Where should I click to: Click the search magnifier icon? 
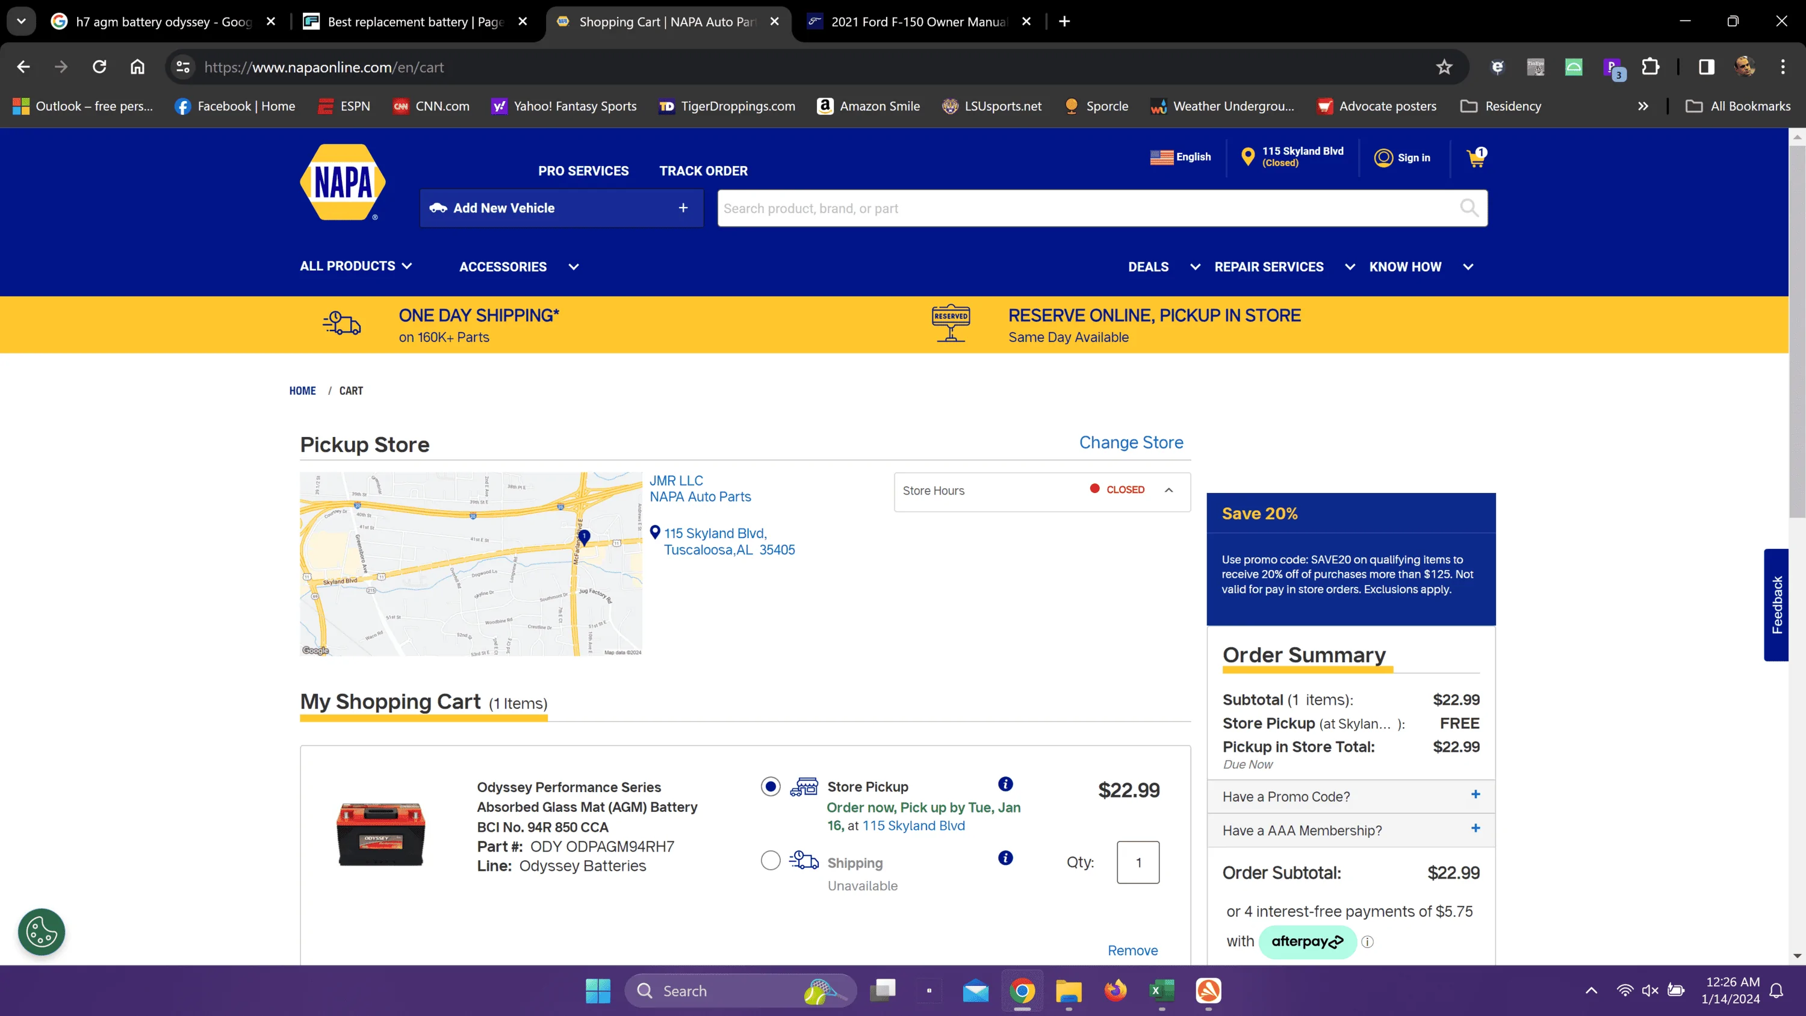[1469, 208]
